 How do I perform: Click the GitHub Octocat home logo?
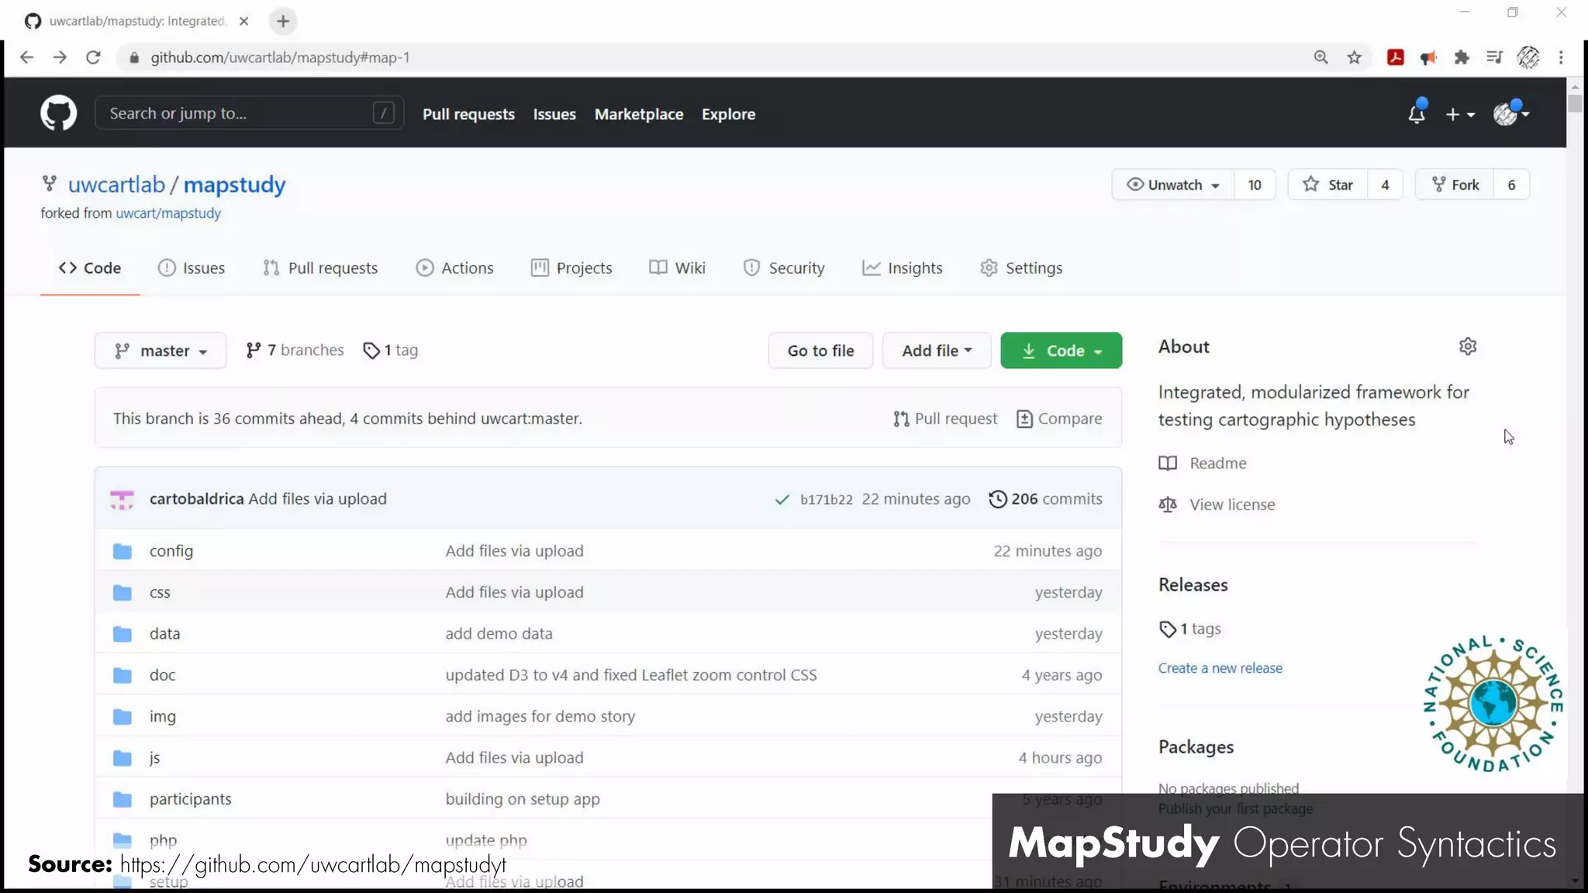[58, 113]
